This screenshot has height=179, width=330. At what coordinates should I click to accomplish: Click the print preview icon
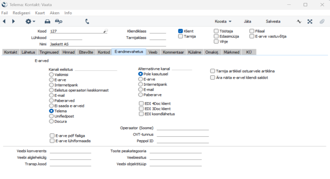(x=59, y=21)
